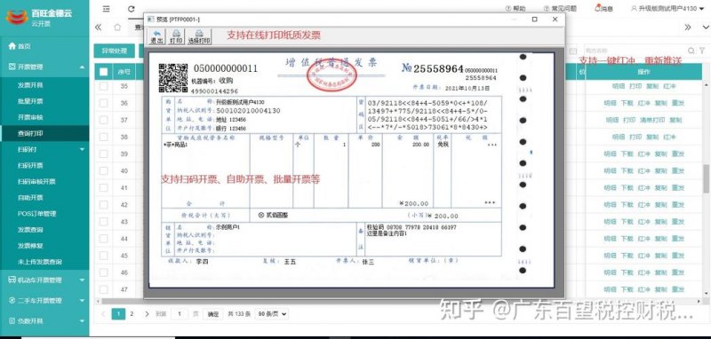Click the 确定 button in pagination
This screenshot has width=711, height=339.
(212, 313)
